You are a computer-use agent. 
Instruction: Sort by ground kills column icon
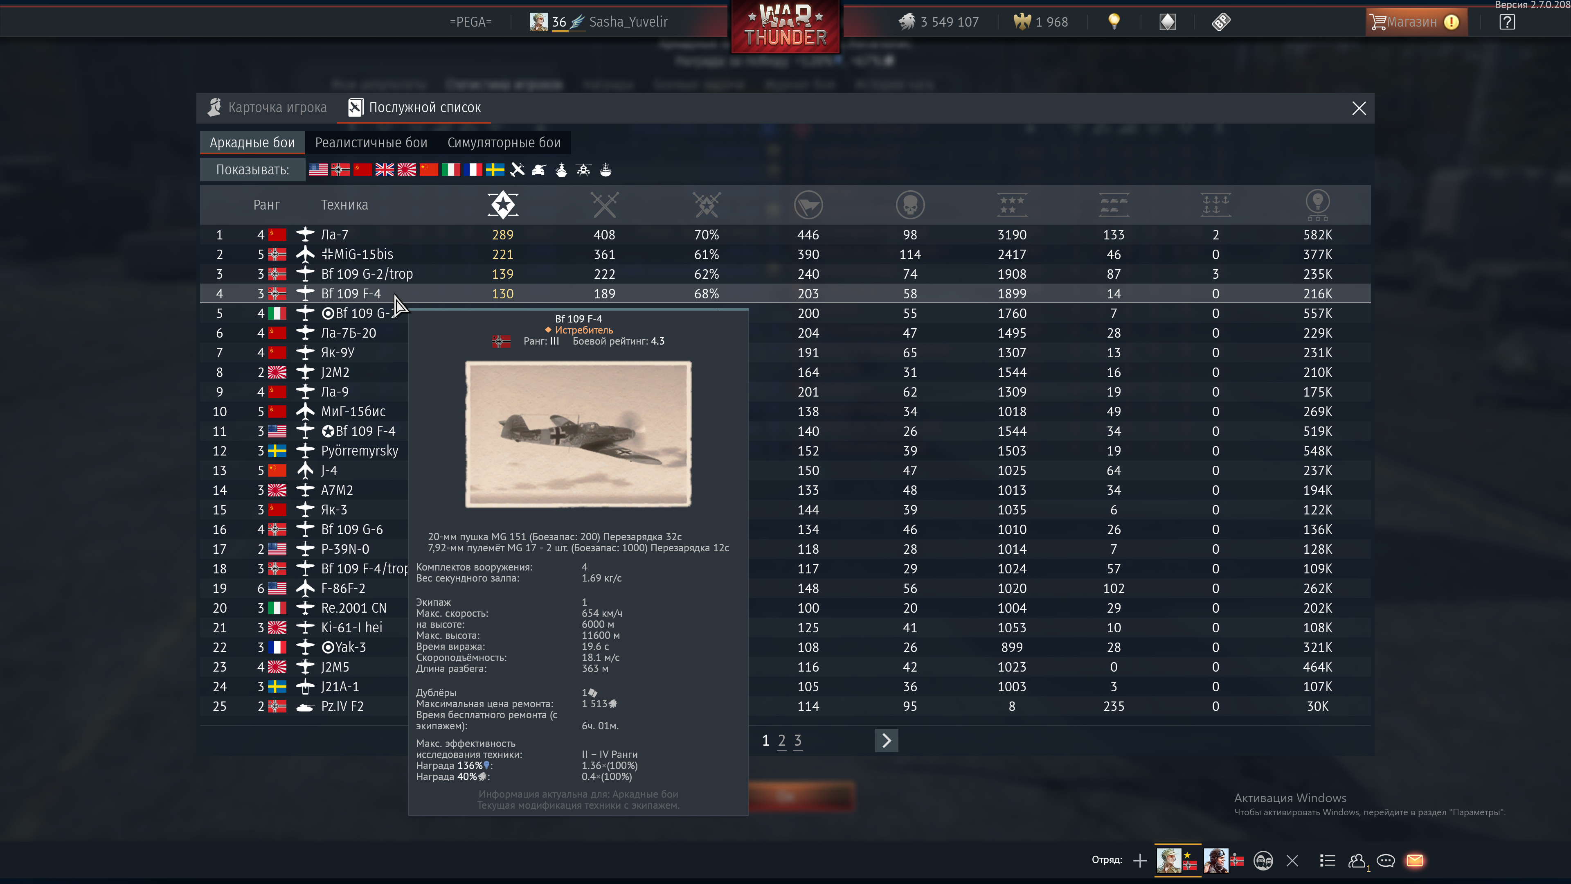pos(1114,204)
